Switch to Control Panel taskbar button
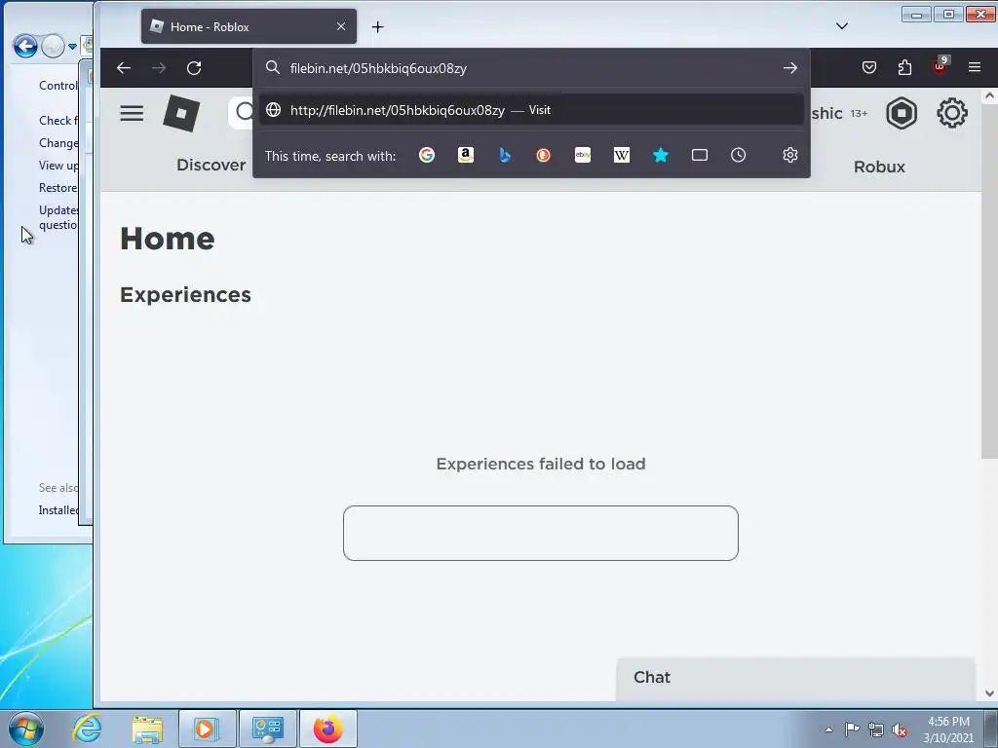The width and height of the screenshot is (998, 748). pyautogui.click(x=267, y=729)
